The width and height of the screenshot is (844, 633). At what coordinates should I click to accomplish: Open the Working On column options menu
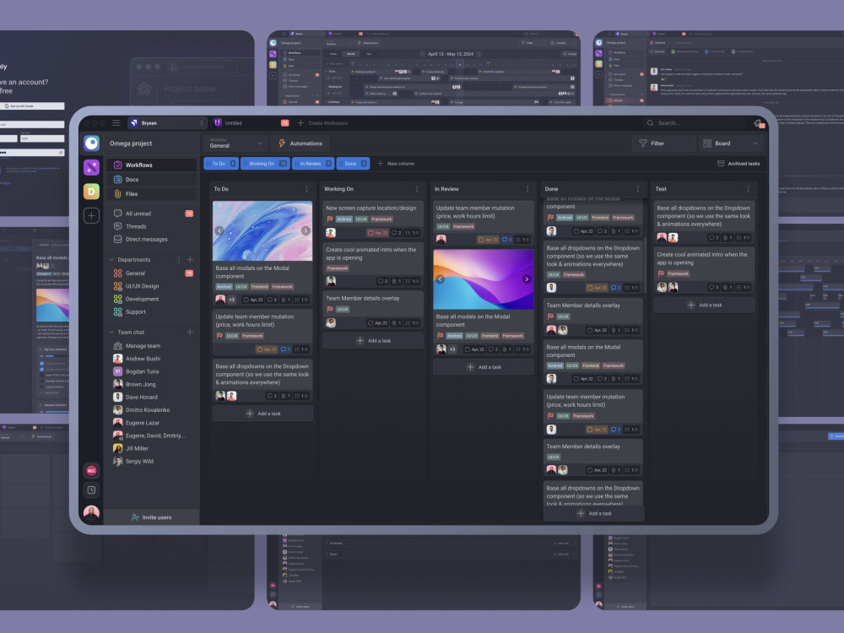[417, 189]
